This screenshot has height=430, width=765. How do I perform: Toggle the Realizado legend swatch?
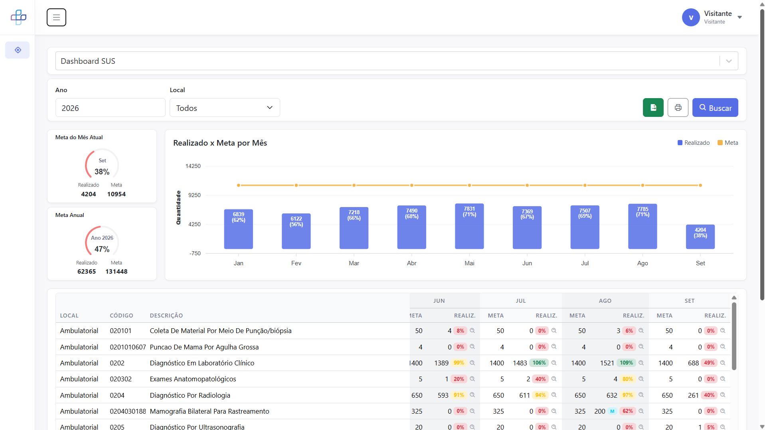680,143
